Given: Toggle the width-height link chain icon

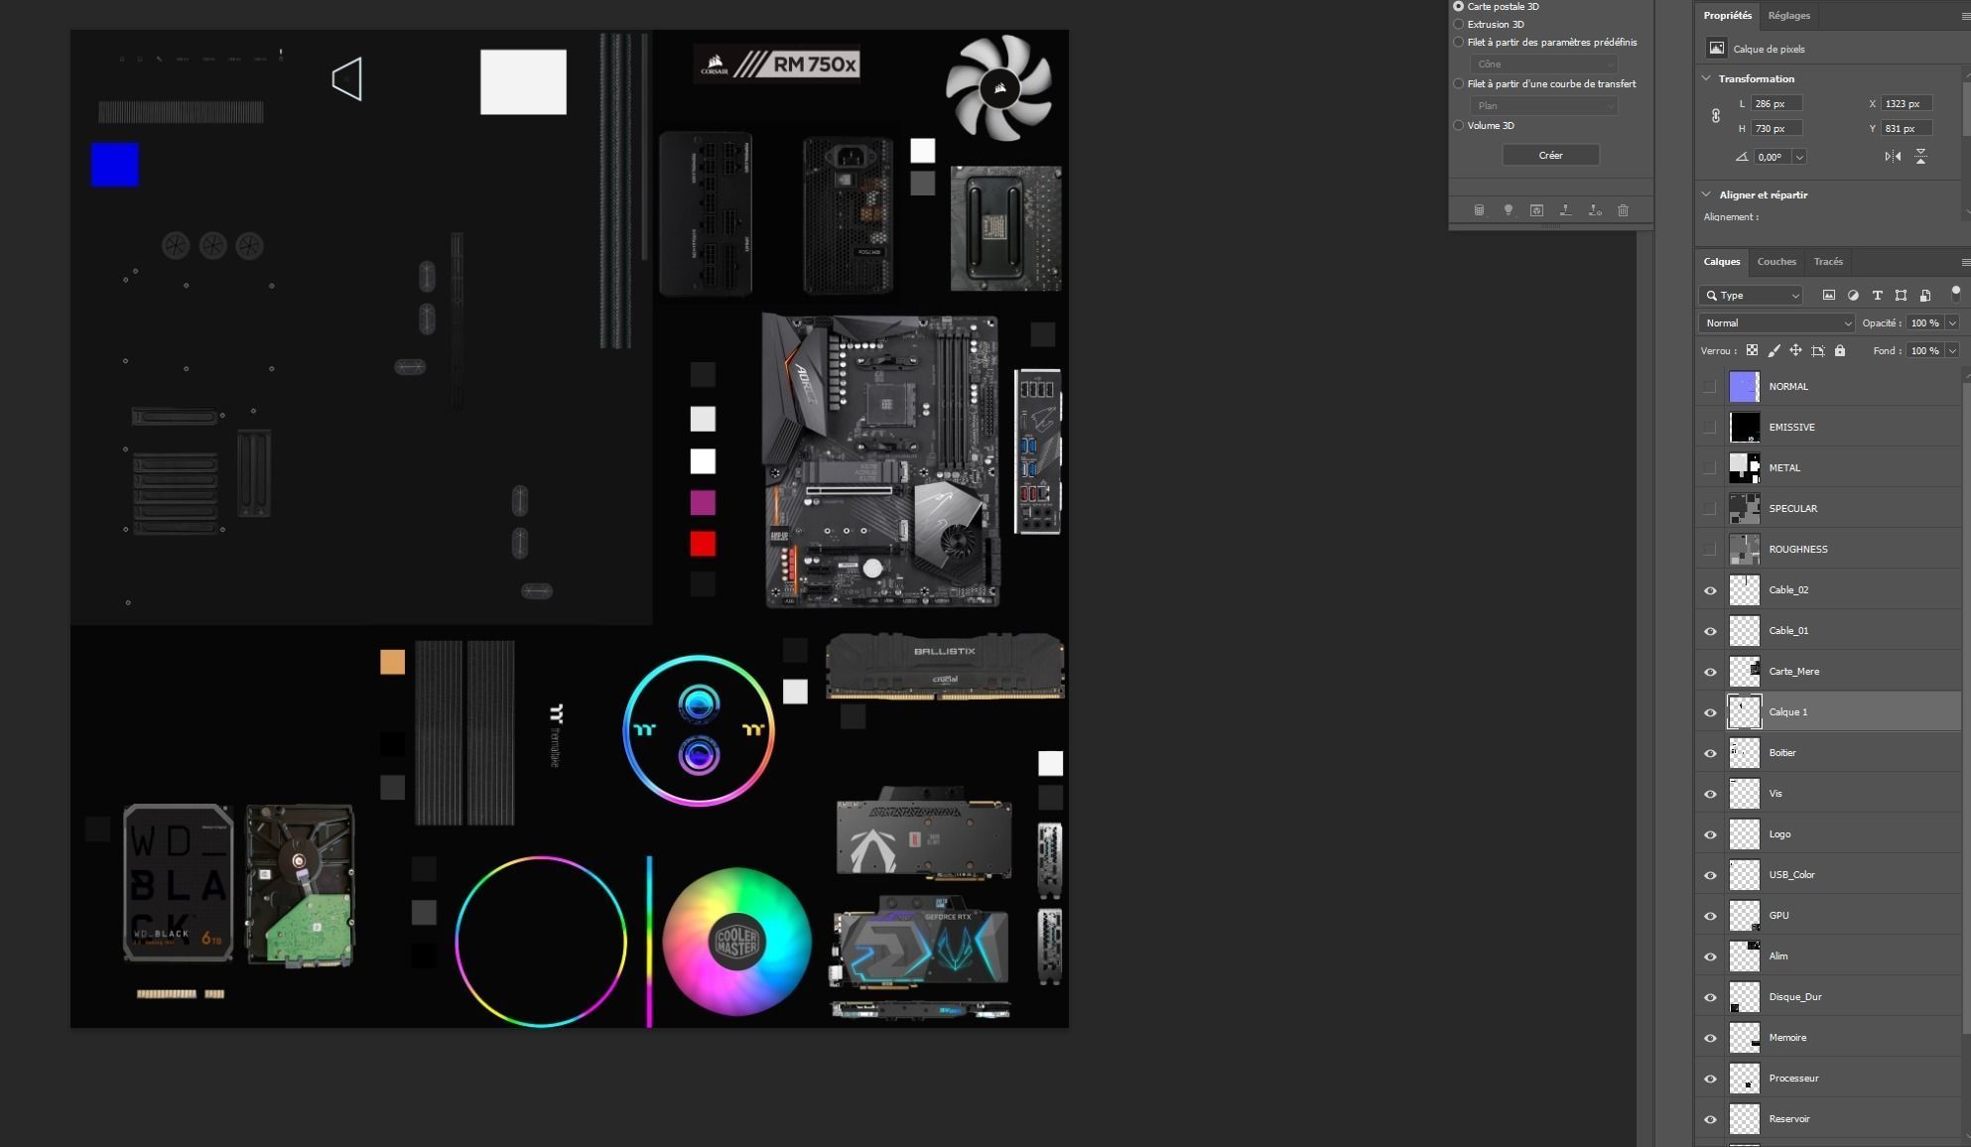Looking at the screenshot, I should click(1716, 116).
